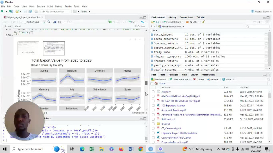The height and width of the screenshot is (153, 273).
Task: Click the insert new chunk icon
Action: click(x=110, y=22)
